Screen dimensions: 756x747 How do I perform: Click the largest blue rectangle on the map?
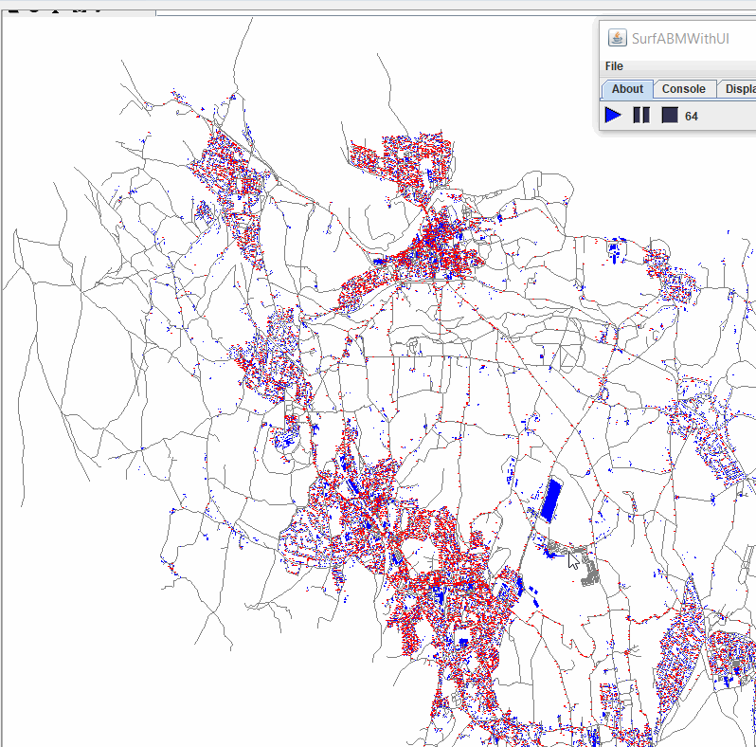(x=549, y=501)
